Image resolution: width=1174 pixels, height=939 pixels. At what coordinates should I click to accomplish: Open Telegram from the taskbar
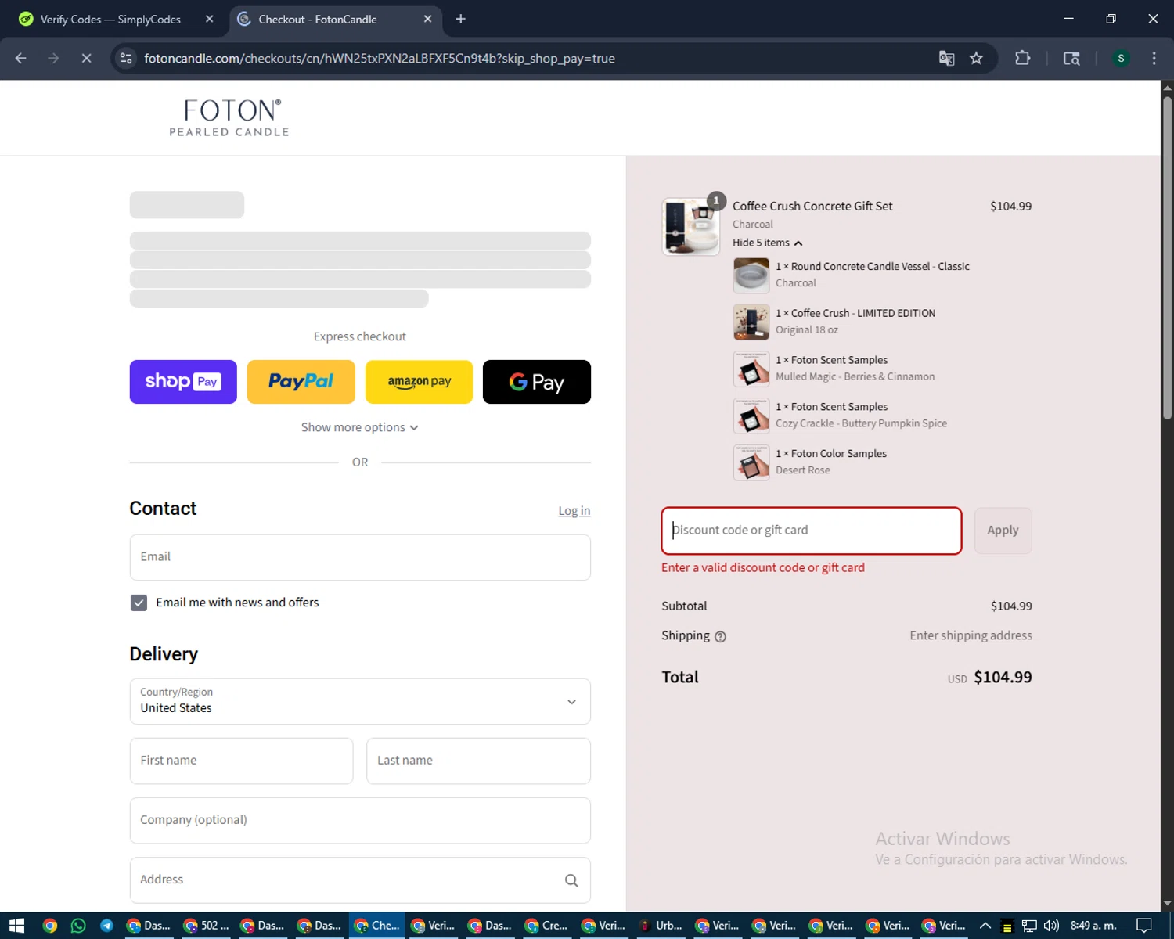(106, 926)
